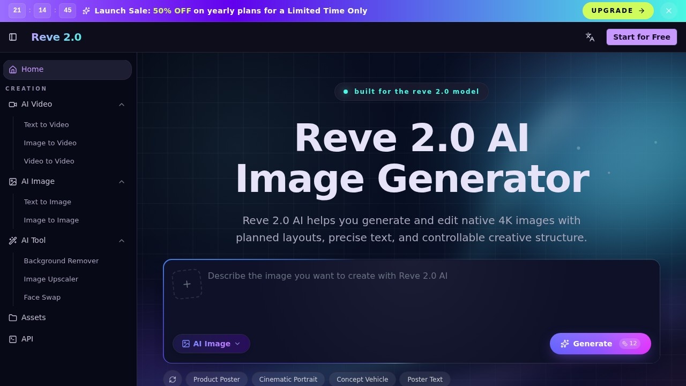The height and width of the screenshot is (386, 686).
Task: Click the AI Video camera icon
Action: pos(13,105)
